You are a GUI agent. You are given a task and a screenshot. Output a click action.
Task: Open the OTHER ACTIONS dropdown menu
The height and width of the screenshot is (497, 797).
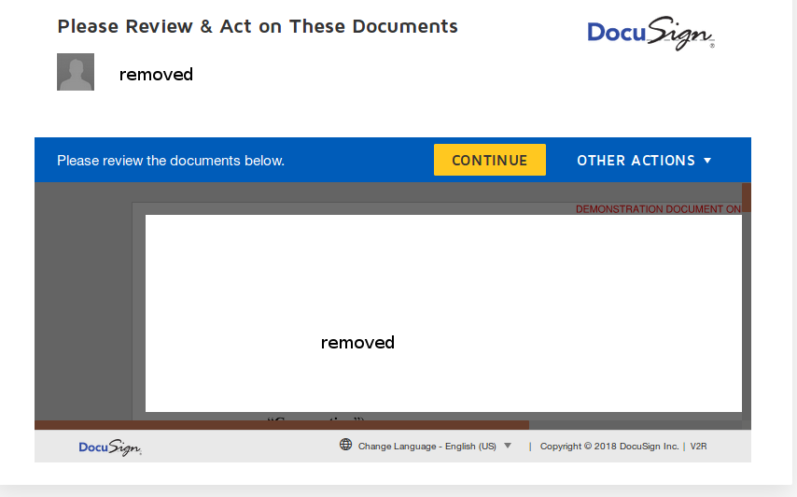point(644,161)
